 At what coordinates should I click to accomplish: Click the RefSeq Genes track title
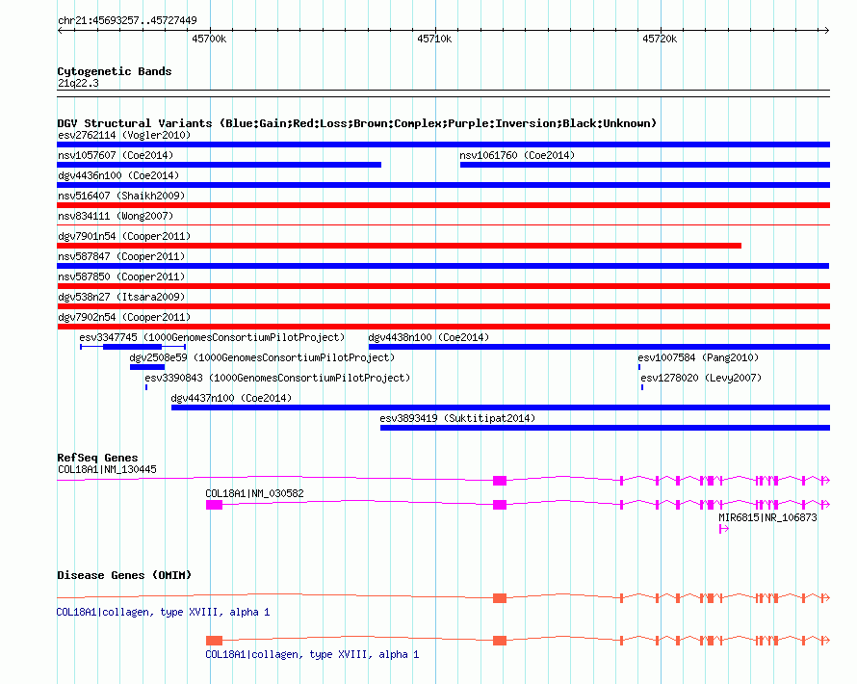97,458
